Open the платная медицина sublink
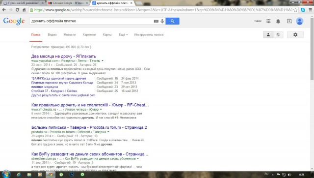The width and height of the screenshot is (314, 178). (x=45, y=87)
